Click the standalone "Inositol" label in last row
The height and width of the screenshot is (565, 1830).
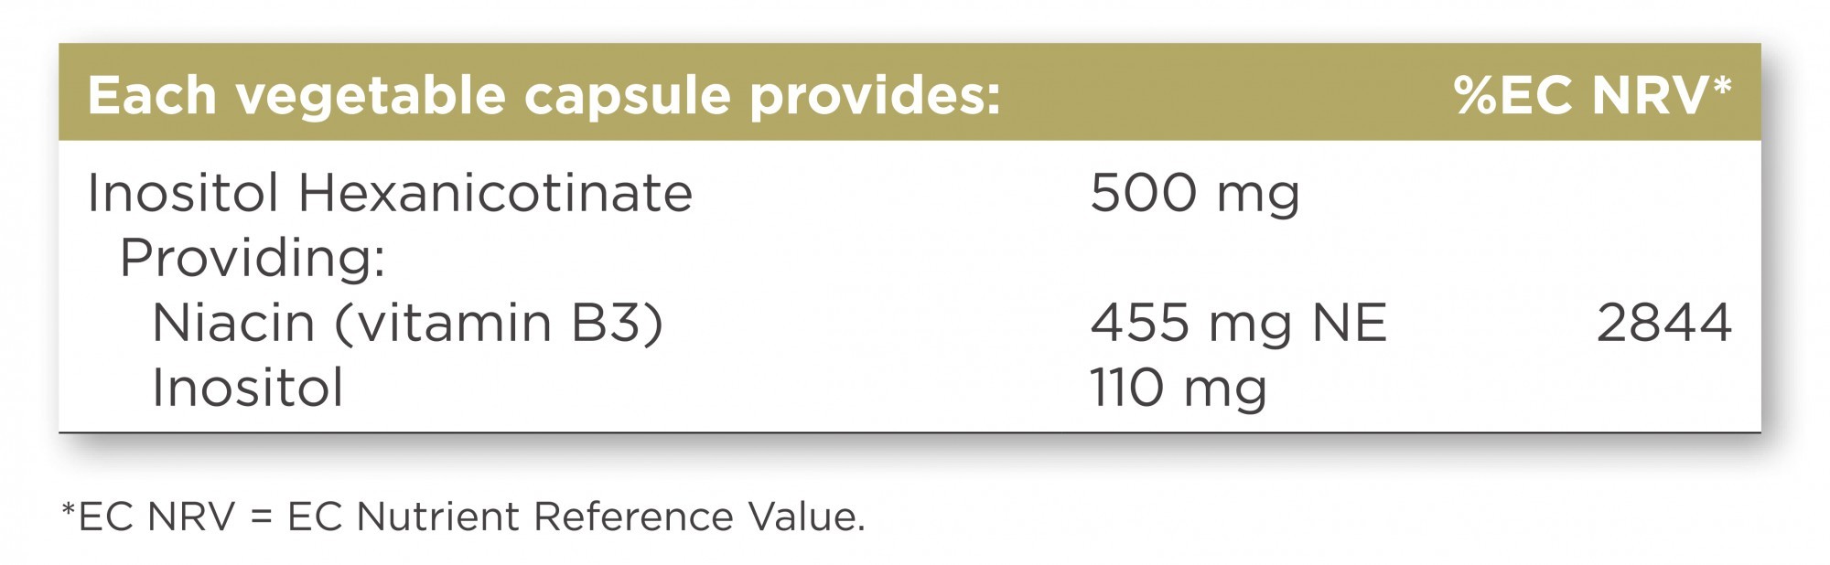coord(247,388)
